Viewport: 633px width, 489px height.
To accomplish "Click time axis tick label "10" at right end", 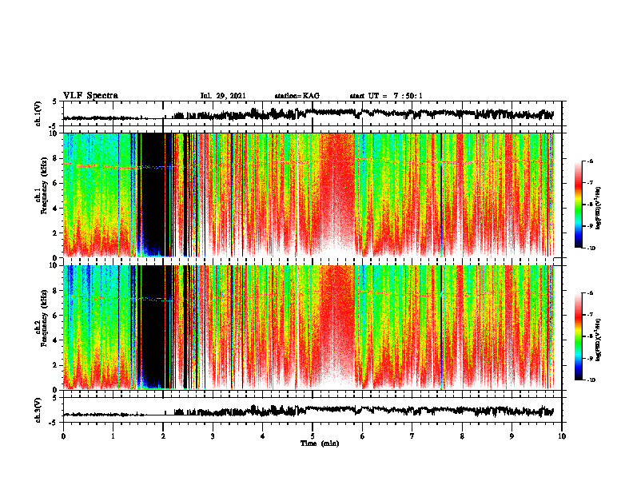I will (x=562, y=436).
